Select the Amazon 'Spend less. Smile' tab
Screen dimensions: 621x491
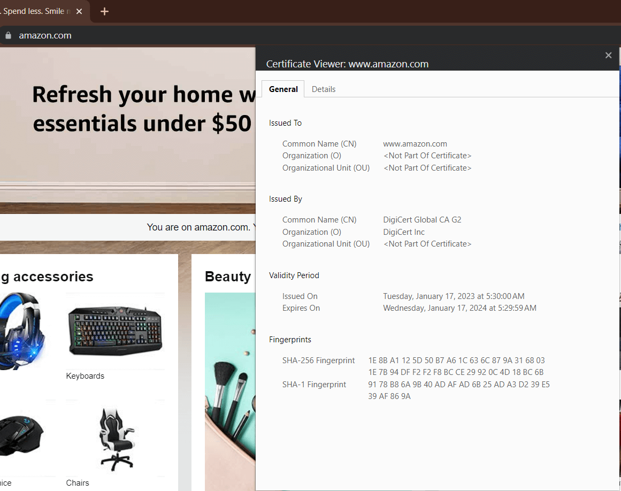36,11
